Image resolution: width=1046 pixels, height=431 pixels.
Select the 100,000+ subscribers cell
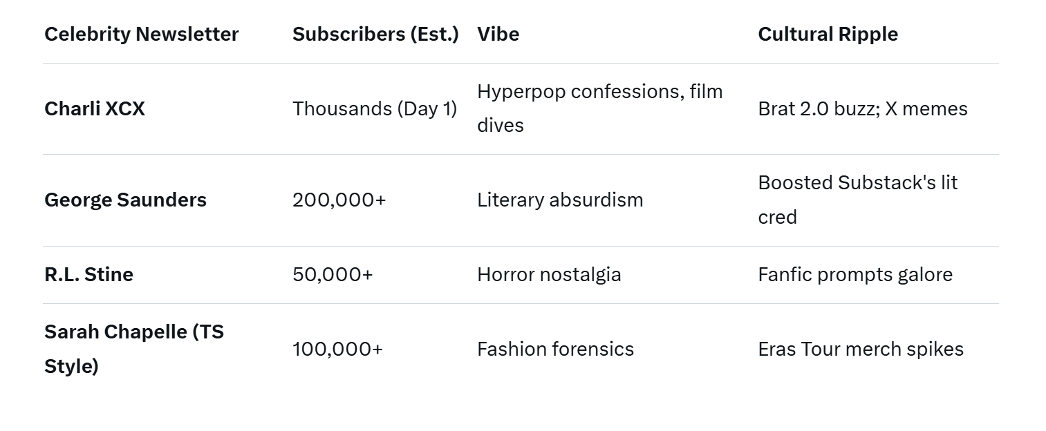337,349
